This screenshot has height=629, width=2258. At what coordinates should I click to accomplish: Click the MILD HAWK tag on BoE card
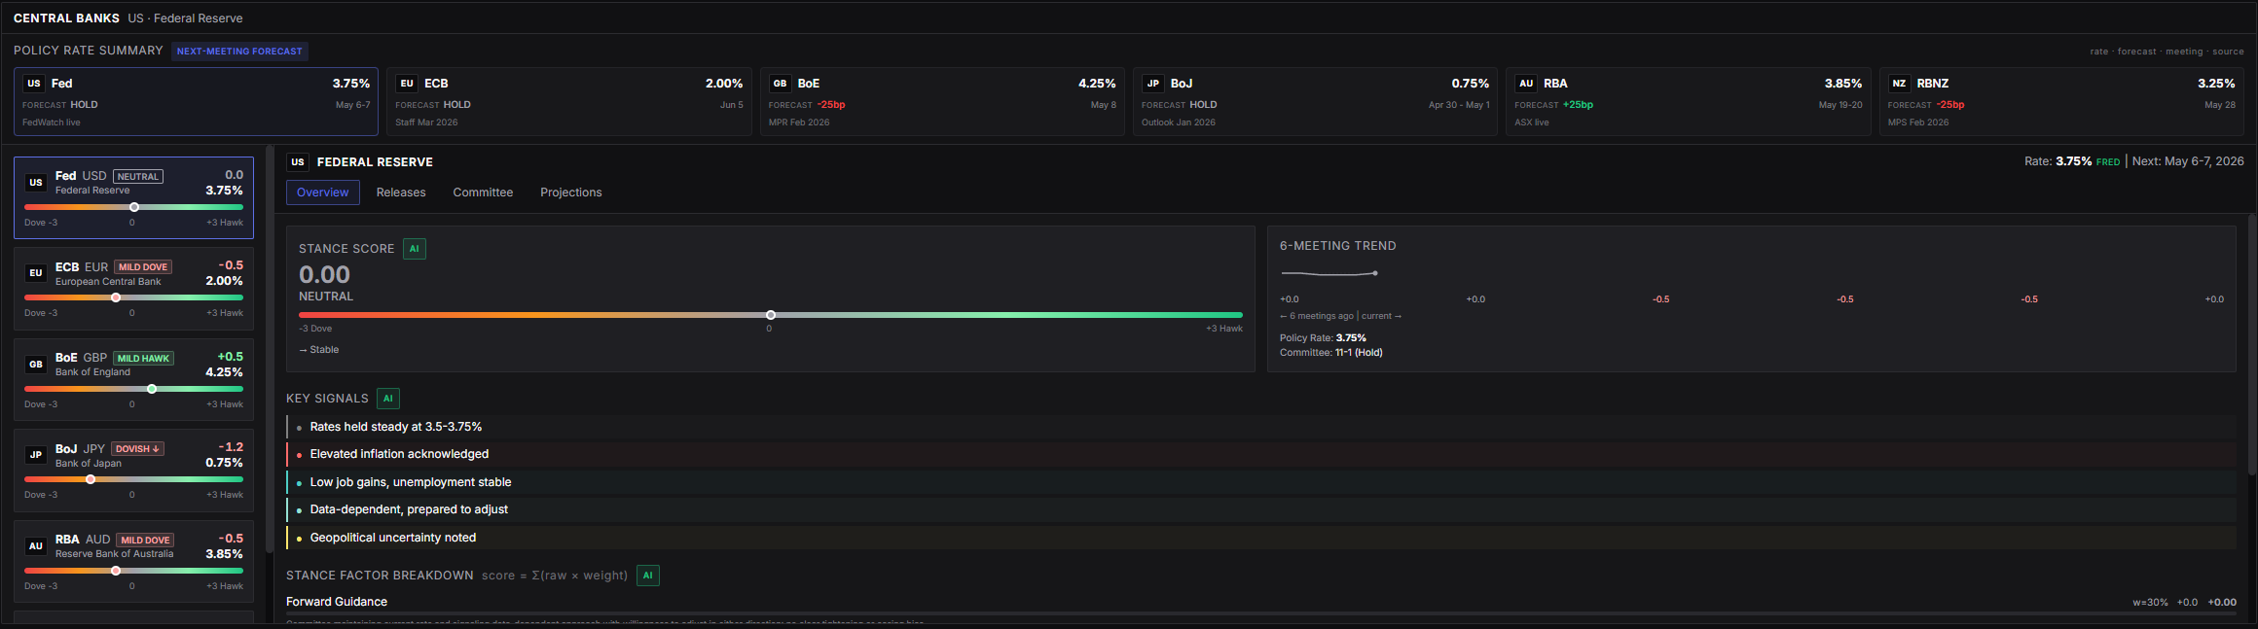pos(143,359)
